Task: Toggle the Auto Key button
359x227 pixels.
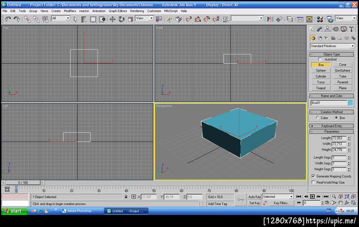Action: 254,197
